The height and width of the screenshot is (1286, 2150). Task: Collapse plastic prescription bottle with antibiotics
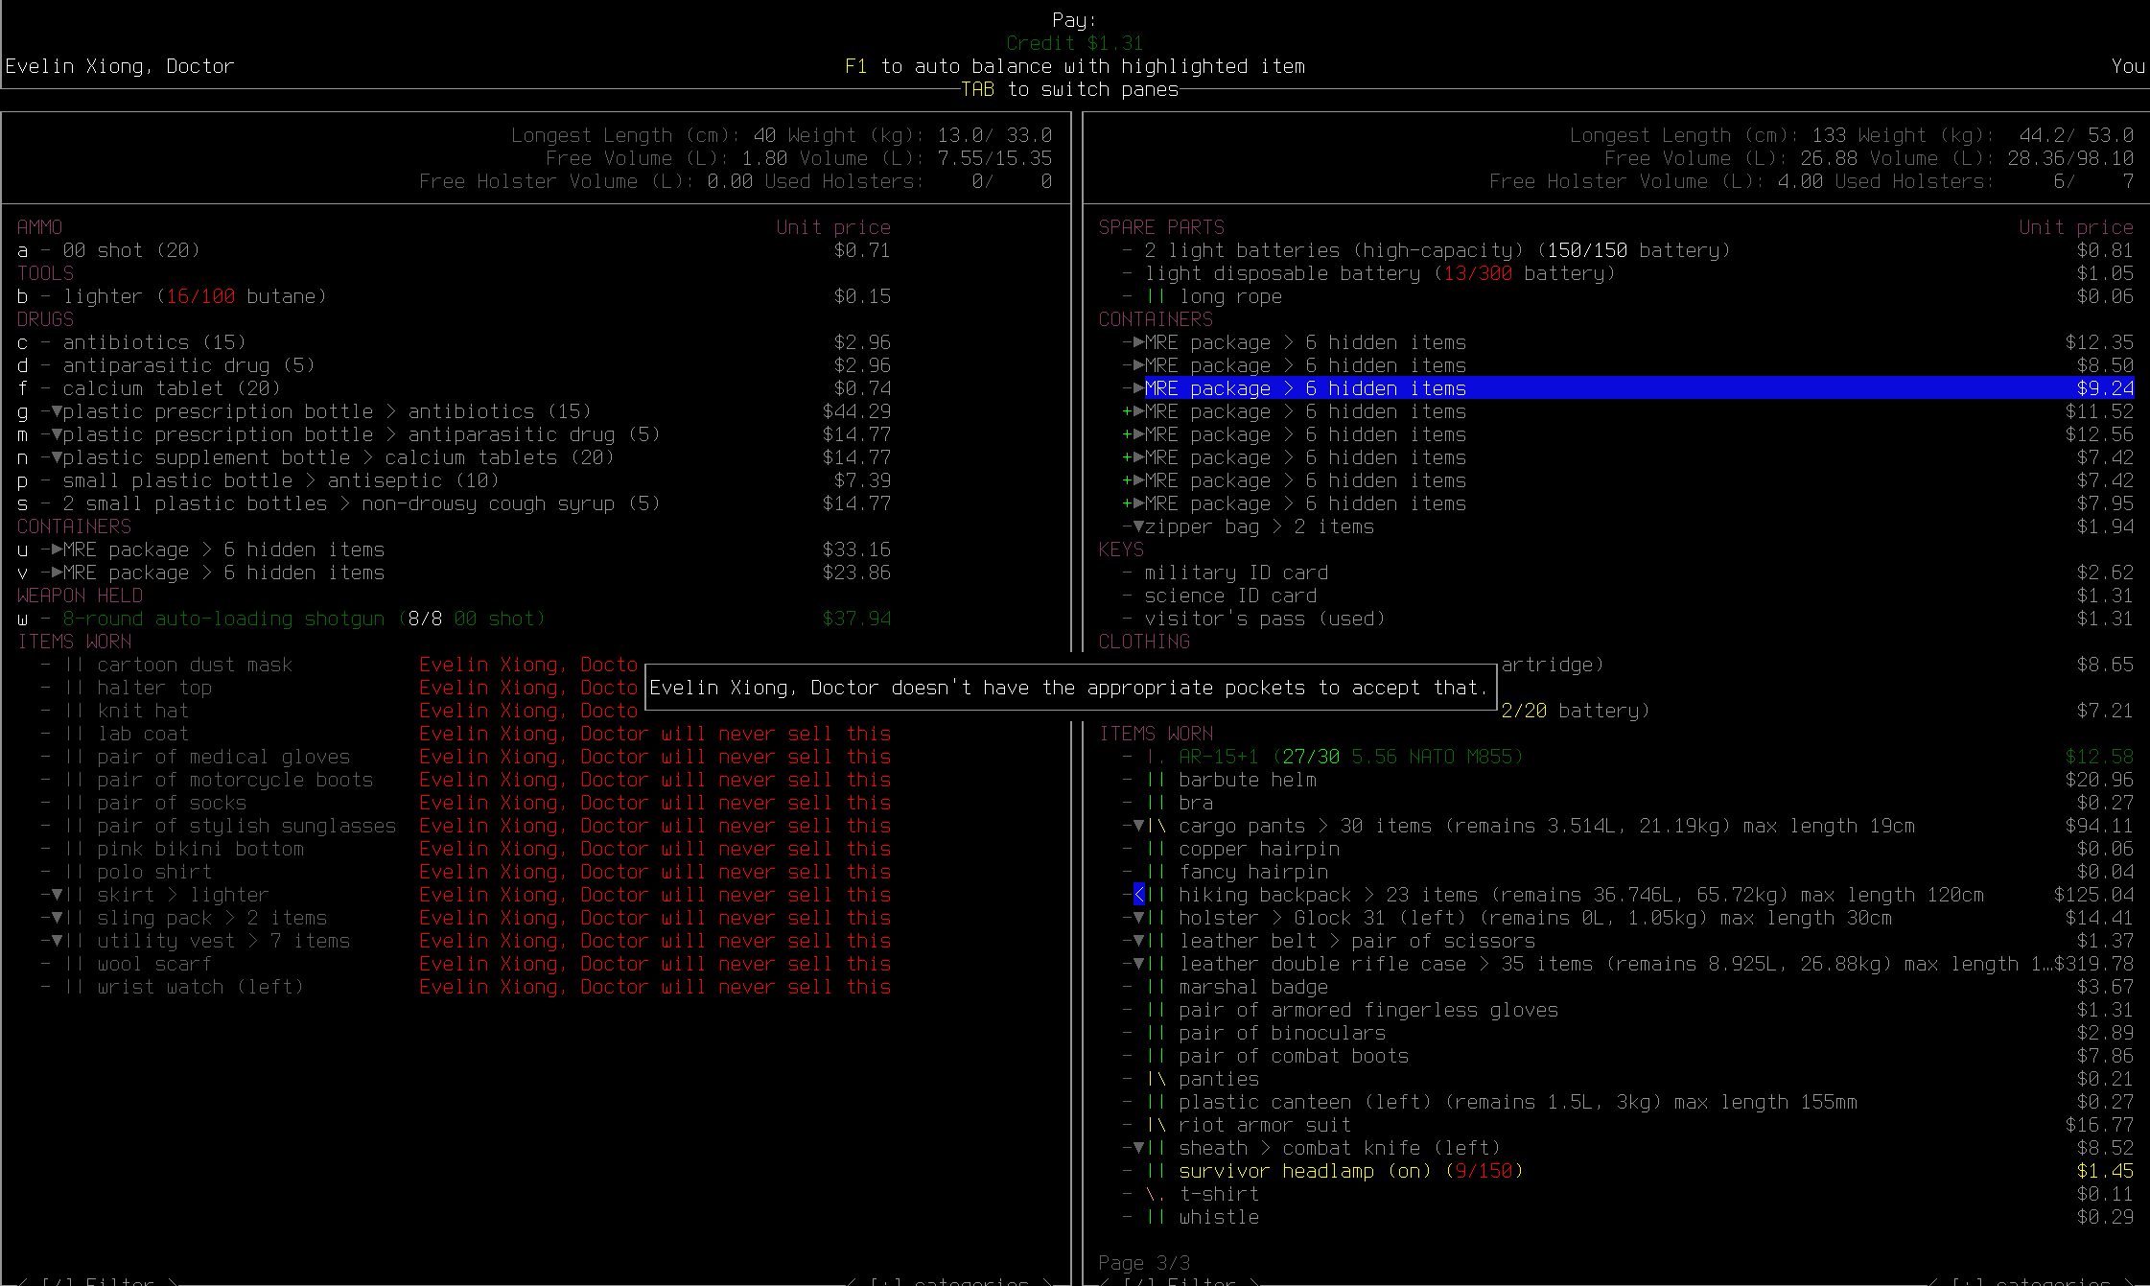click(x=57, y=411)
